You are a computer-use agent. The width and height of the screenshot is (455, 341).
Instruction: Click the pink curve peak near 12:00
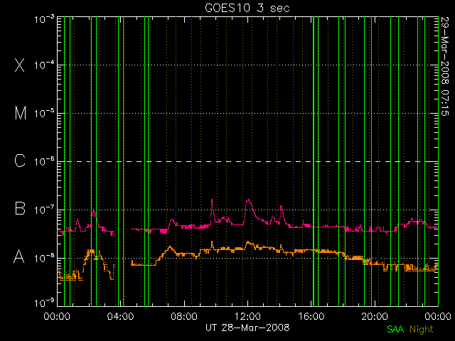[x=249, y=200]
